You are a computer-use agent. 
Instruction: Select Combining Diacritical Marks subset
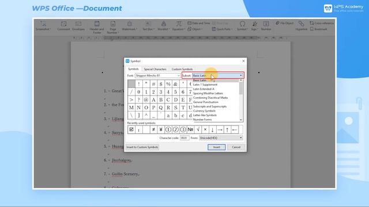point(210,98)
